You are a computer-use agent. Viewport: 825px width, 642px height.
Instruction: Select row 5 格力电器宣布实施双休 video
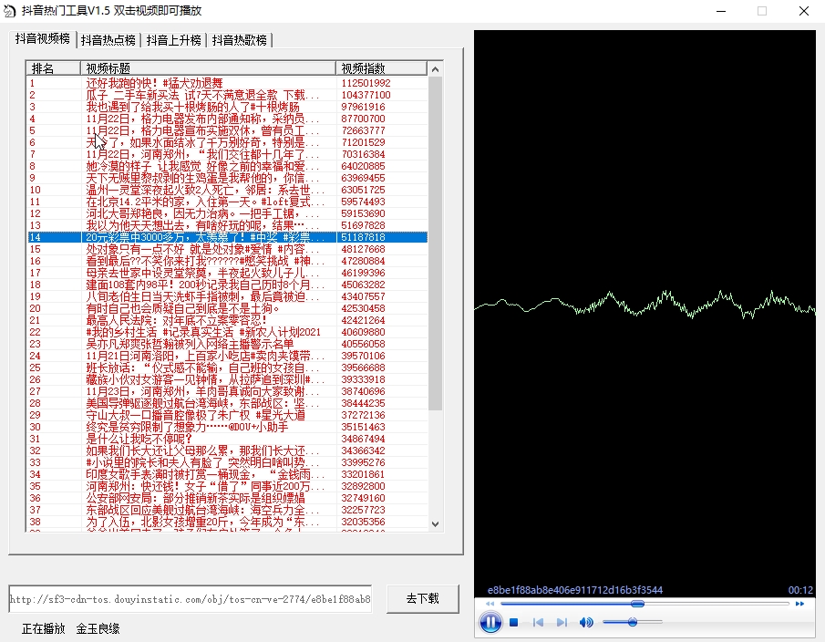[x=227, y=130]
